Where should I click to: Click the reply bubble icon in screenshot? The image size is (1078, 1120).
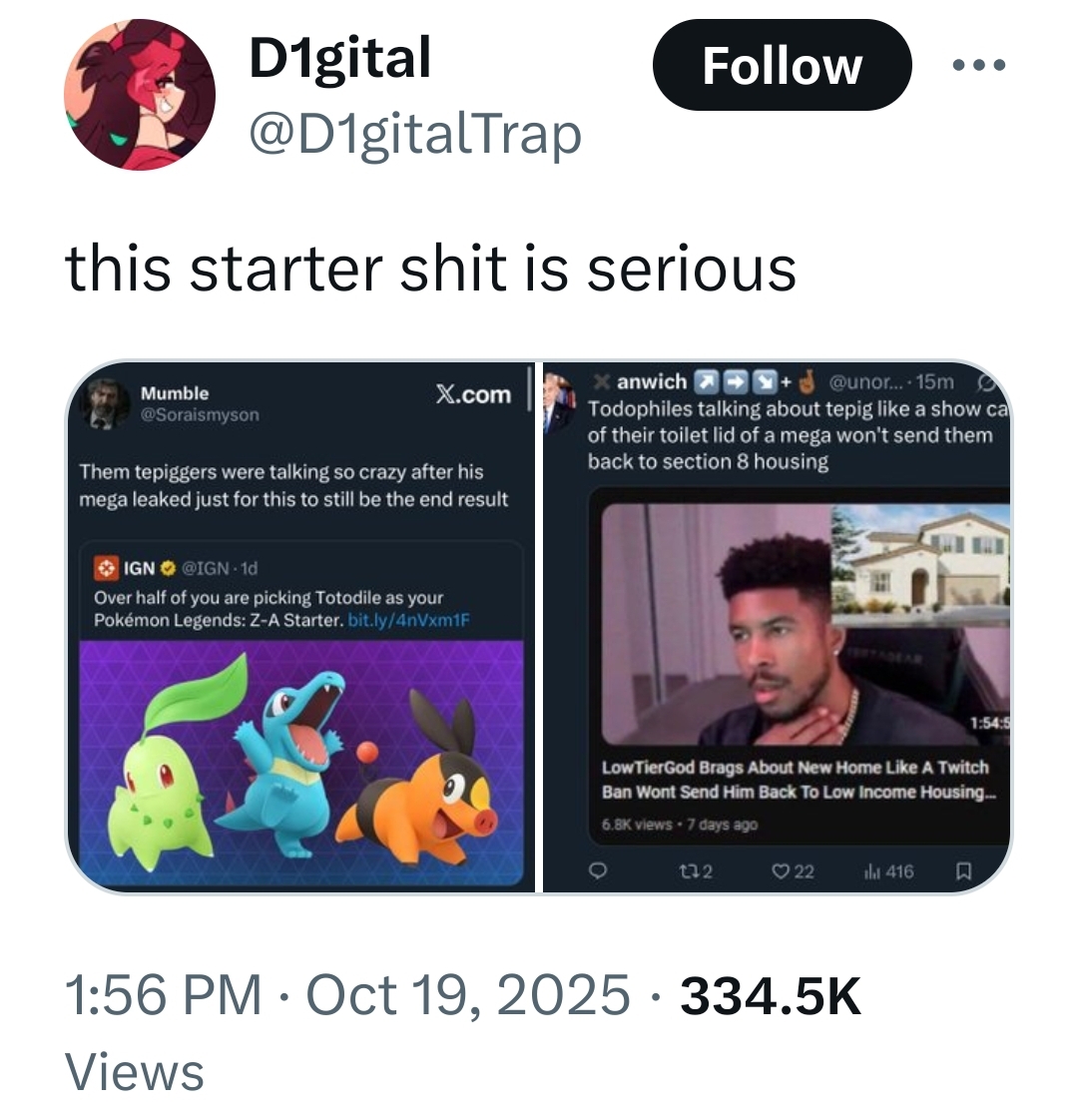pyautogui.click(x=598, y=871)
